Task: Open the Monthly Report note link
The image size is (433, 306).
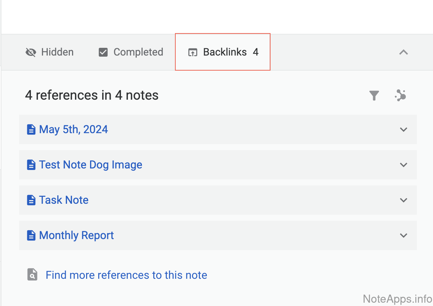Action: point(76,235)
